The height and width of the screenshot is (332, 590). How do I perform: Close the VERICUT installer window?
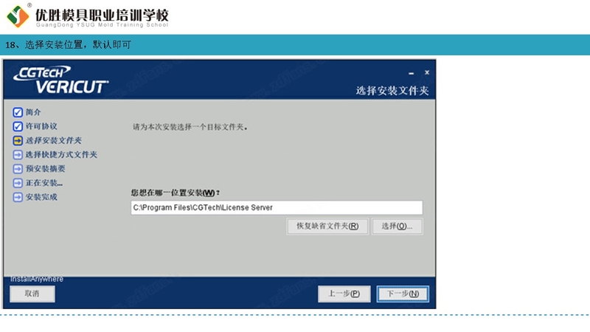[x=426, y=72]
